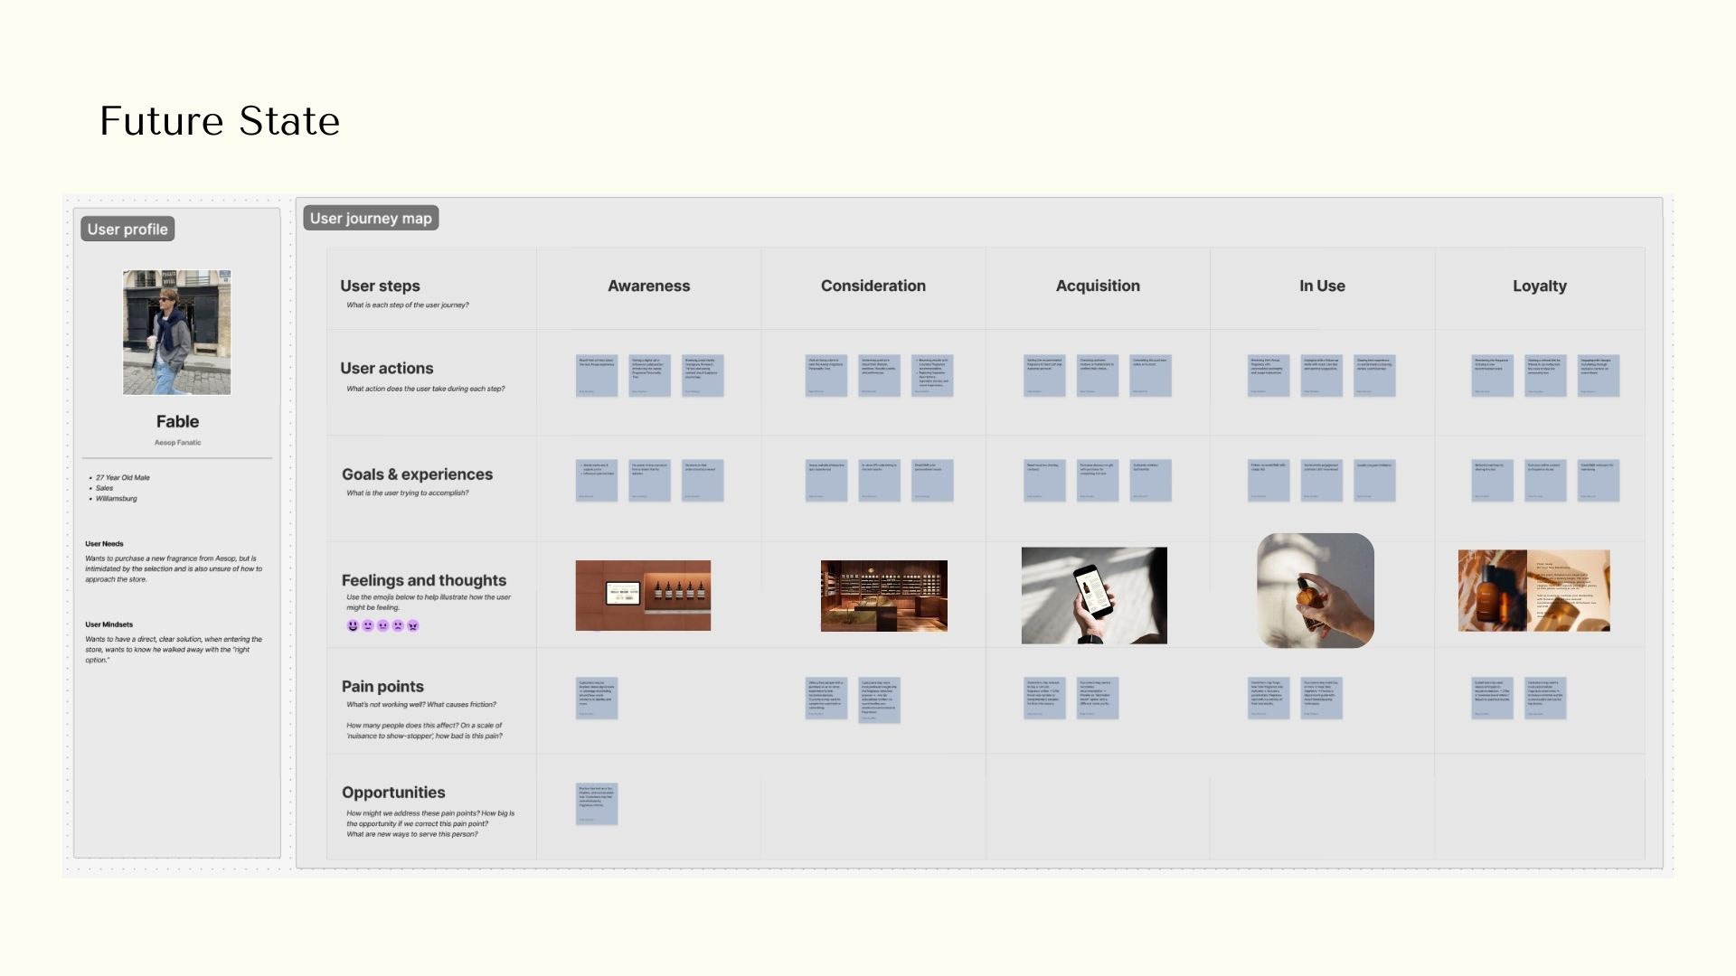Select Fable's profile photo
Viewport: 1736px width, 976px height.
tap(177, 333)
